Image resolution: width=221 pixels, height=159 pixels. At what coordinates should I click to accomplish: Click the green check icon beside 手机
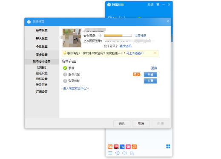(65, 68)
